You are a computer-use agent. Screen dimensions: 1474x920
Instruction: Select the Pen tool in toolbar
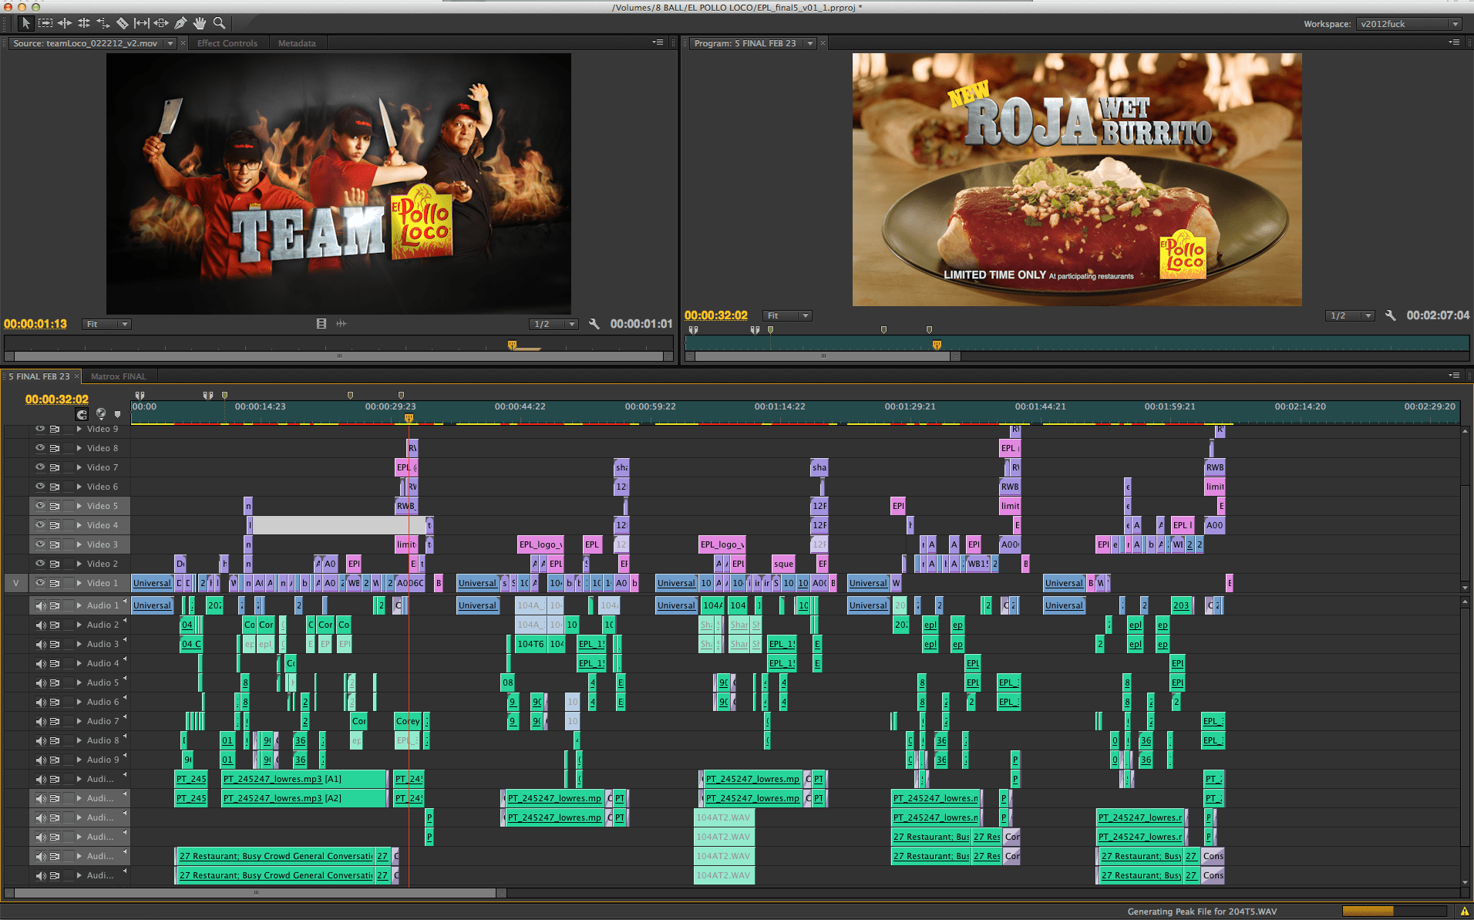pyautogui.click(x=180, y=23)
